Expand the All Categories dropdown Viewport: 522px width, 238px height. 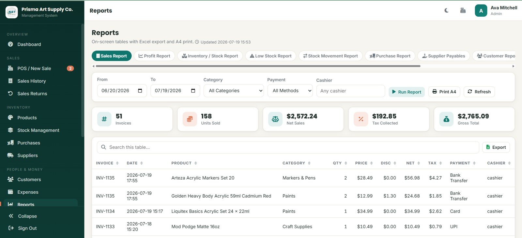(x=234, y=91)
